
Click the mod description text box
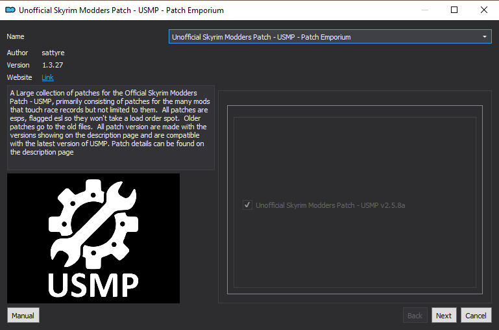(x=111, y=127)
